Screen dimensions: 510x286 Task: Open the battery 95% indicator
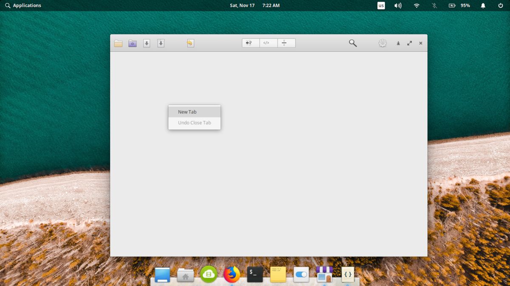tap(459, 6)
